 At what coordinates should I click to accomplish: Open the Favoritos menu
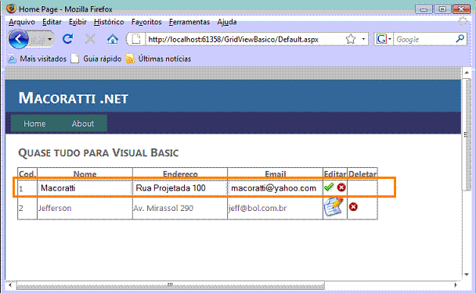[146, 22]
